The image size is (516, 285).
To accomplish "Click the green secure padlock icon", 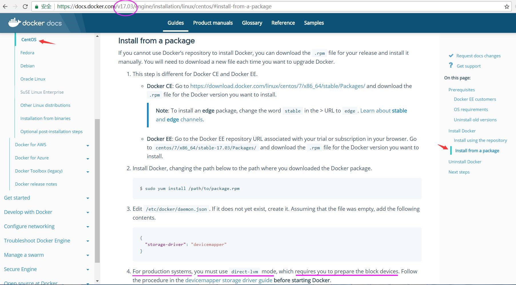I will coord(36,7).
